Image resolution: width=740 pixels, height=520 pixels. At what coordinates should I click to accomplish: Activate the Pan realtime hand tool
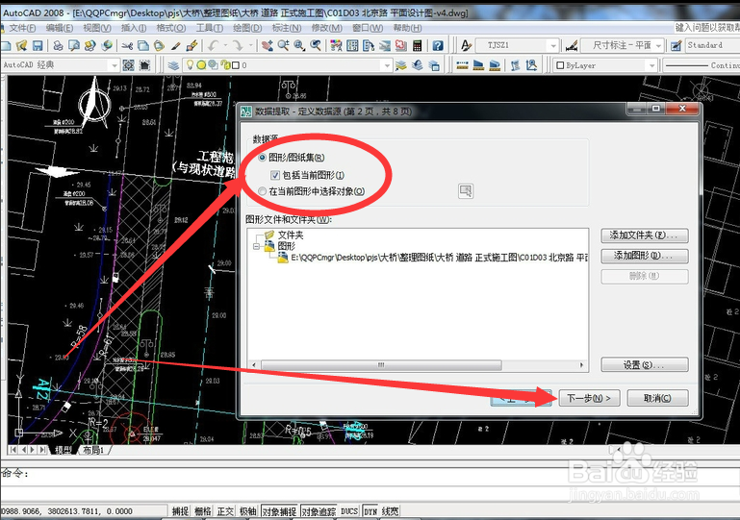(268, 46)
